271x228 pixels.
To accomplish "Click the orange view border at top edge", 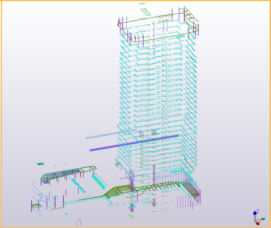I will pyautogui.click(x=135, y=1).
